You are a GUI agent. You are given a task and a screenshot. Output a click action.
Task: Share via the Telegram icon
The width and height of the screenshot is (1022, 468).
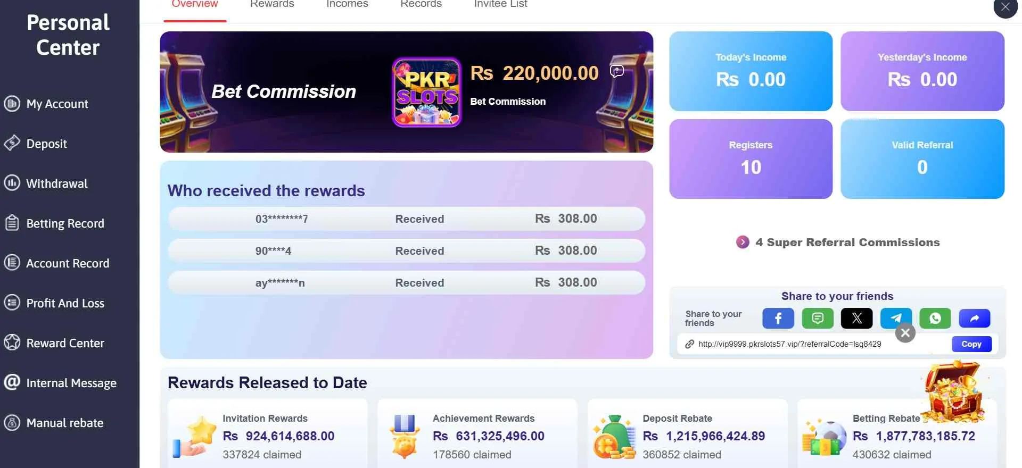[896, 318]
